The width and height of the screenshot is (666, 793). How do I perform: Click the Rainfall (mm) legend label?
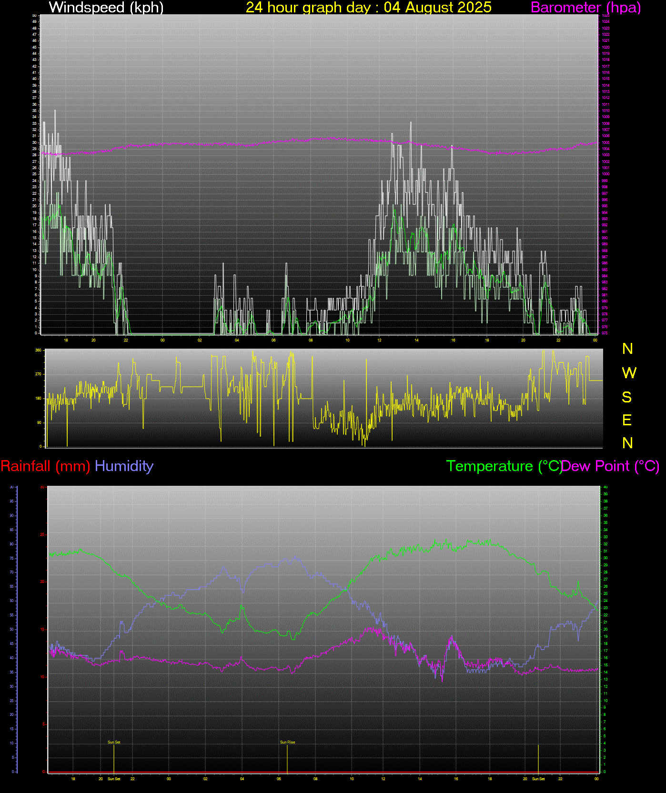(45, 466)
